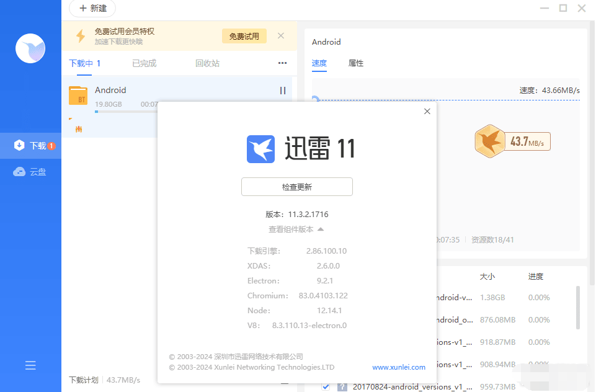Click the lightning bolt promo icon
Image resolution: width=596 pixels, height=392 pixels.
[81, 36]
